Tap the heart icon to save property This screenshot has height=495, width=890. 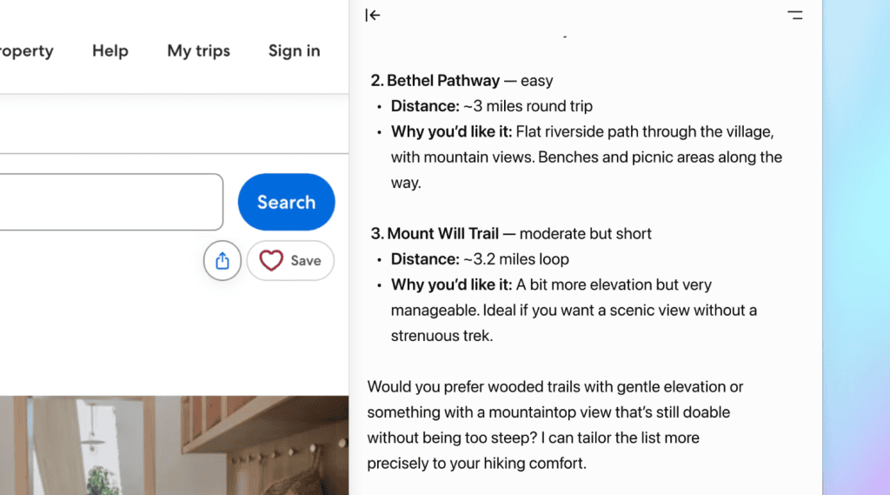pyautogui.click(x=271, y=260)
